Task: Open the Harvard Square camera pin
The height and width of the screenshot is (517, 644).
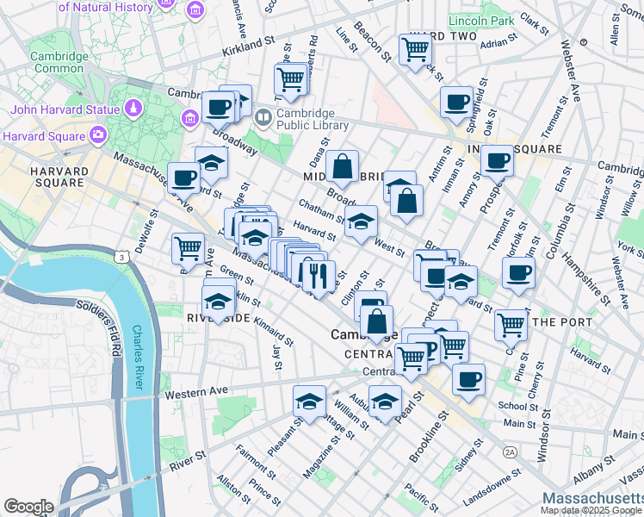Action: pos(98,136)
